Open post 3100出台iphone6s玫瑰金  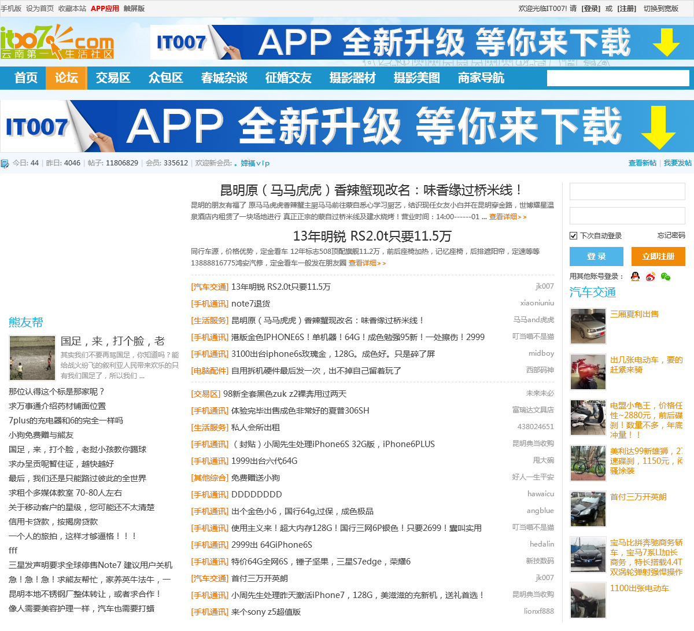click(333, 354)
